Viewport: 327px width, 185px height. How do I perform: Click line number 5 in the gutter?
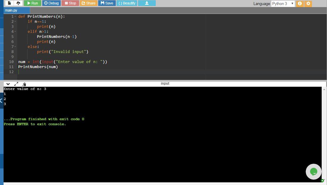(x=12, y=36)
